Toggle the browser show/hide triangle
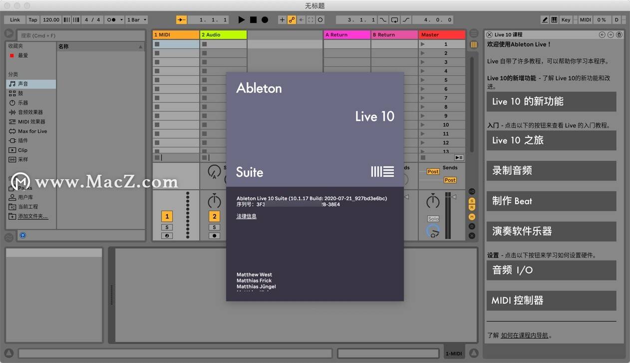 pos(9,34)
